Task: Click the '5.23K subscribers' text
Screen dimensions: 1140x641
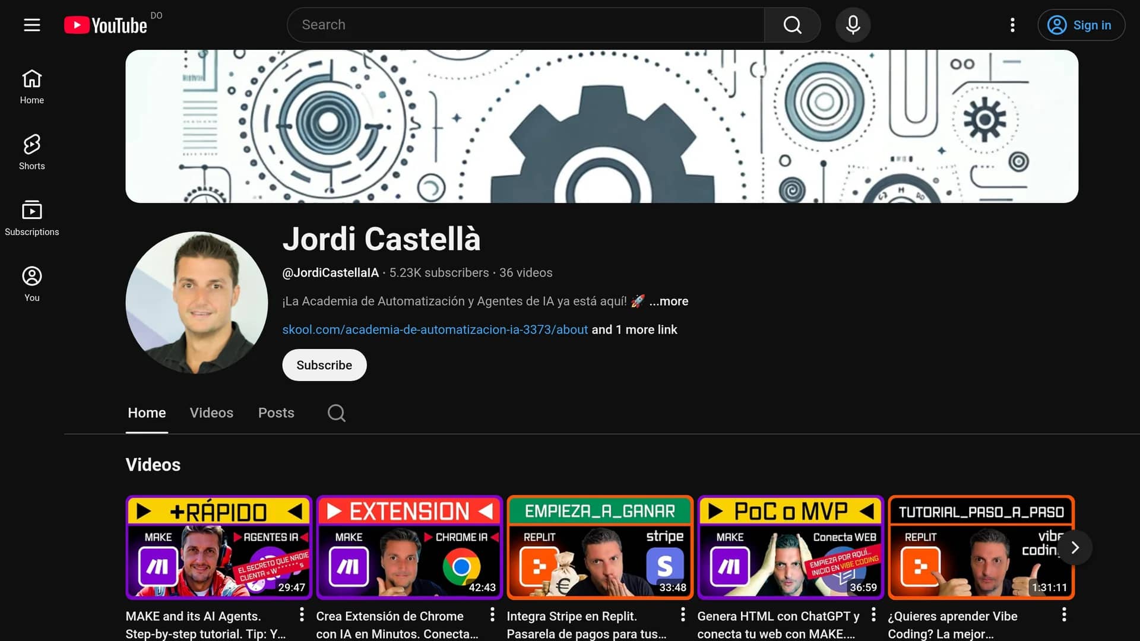Action: point(439,272)
